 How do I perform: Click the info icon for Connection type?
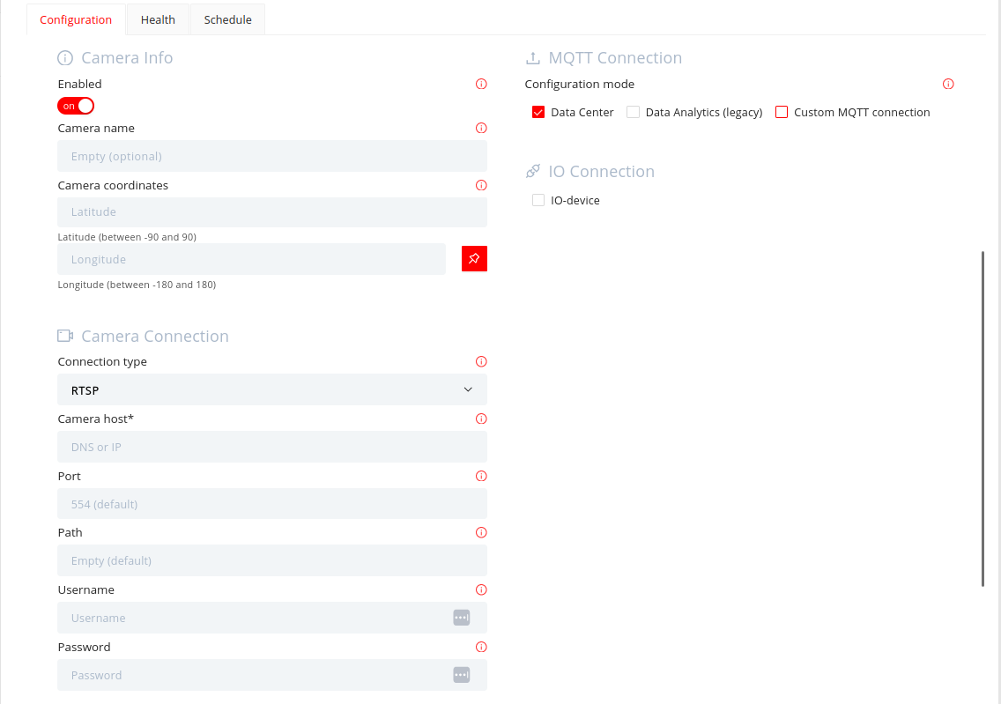pyautogui.click(x=481, y=362)
